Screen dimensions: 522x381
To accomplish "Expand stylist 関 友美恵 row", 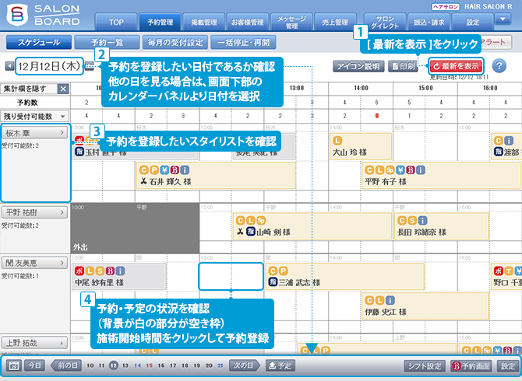I will click(34, 263).
